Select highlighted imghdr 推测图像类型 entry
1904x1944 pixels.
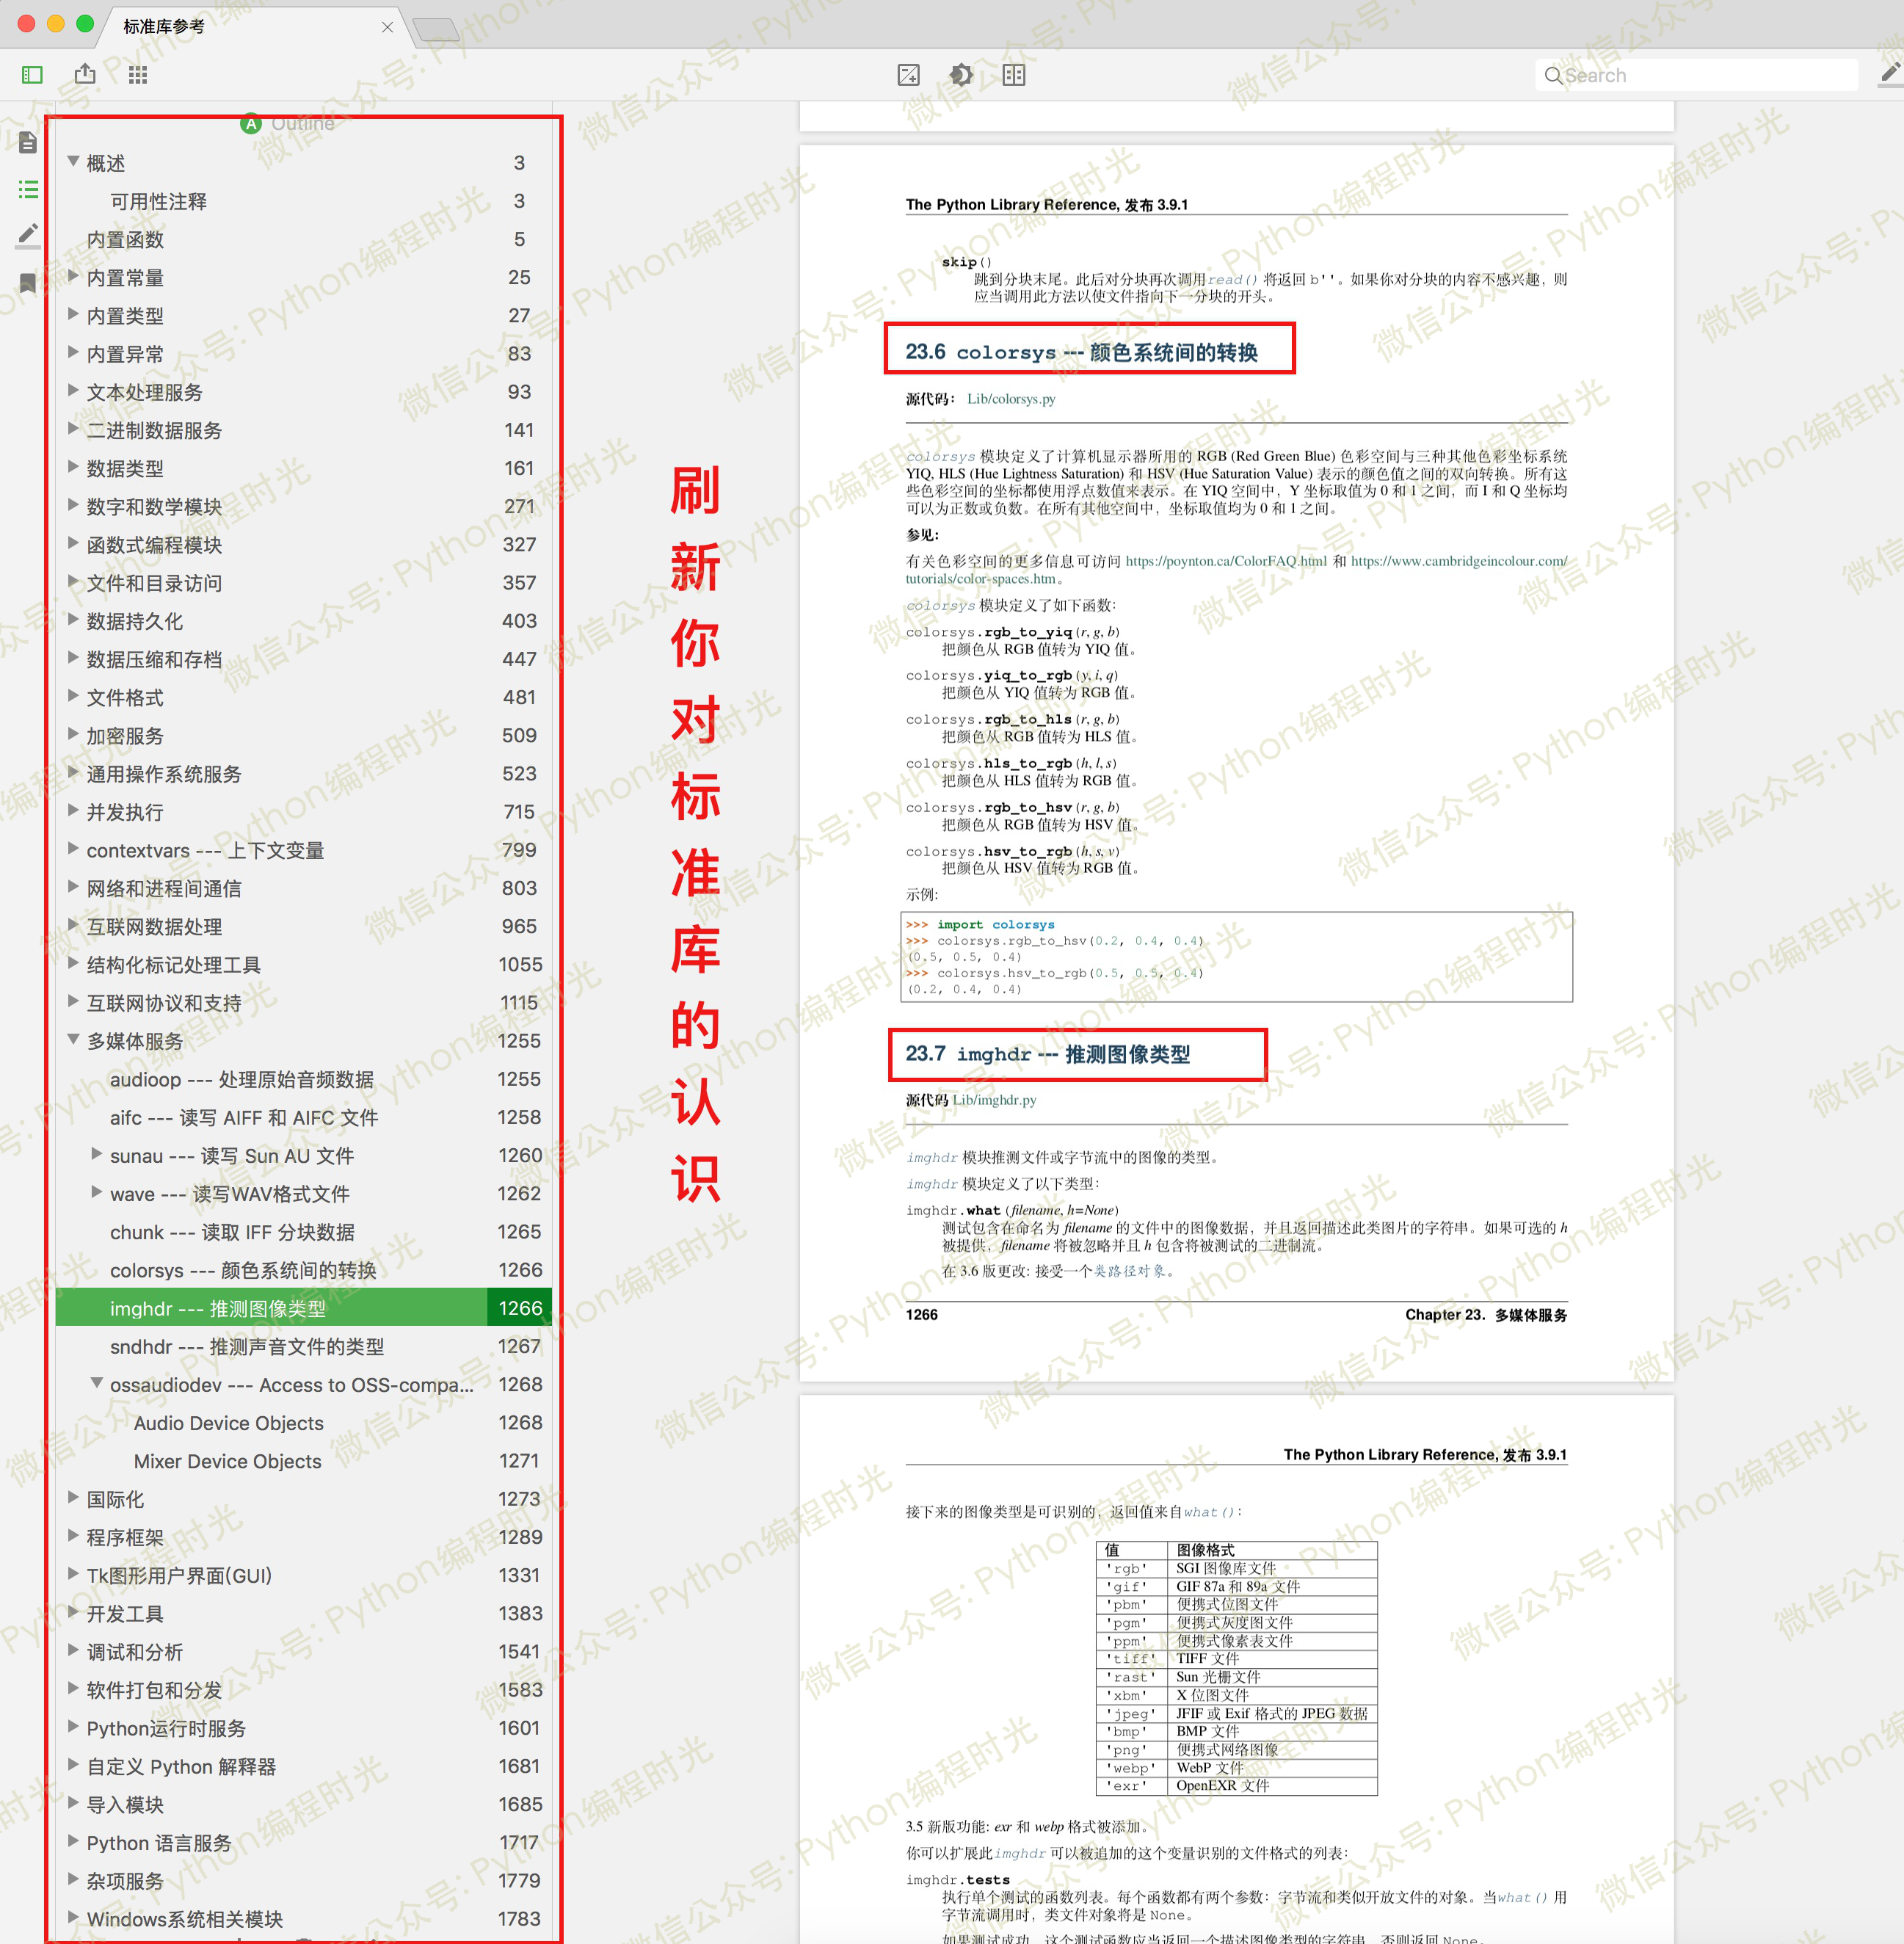[x=304, y=1308]
